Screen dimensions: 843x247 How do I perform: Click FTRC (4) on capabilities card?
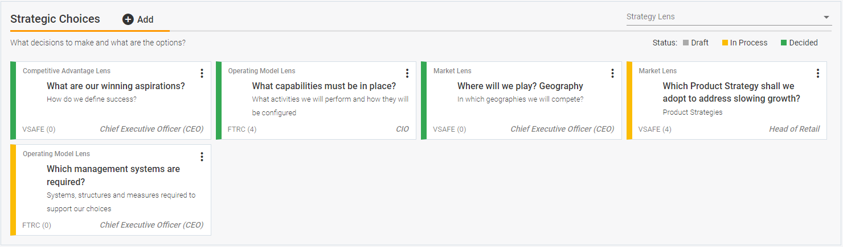click(242, 129)
